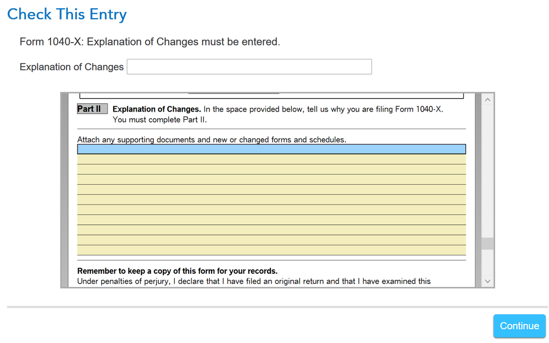
Task: Click the Check This Entry heading
Action: point(66,14)
